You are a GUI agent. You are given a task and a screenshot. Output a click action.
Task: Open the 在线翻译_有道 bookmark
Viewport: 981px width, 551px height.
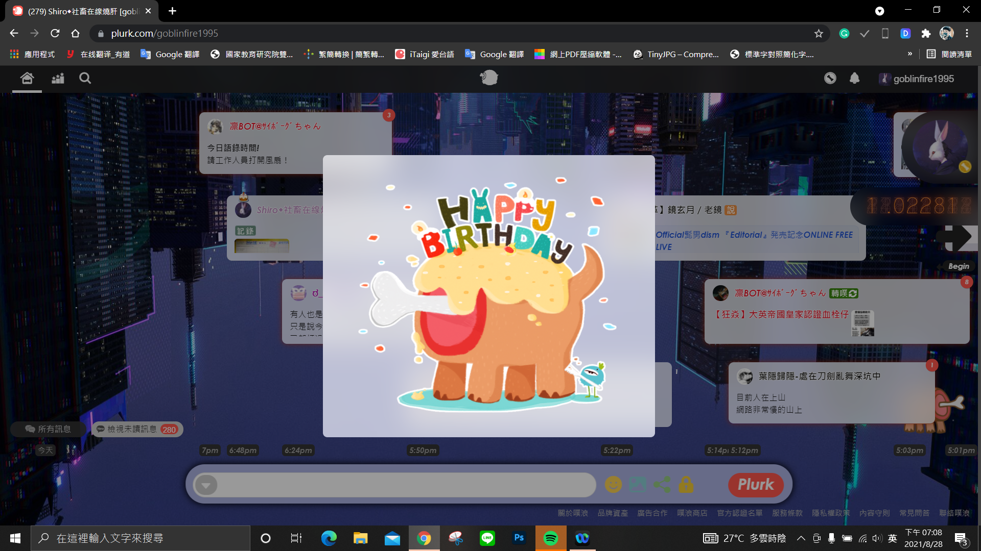(x=99, y=54)
